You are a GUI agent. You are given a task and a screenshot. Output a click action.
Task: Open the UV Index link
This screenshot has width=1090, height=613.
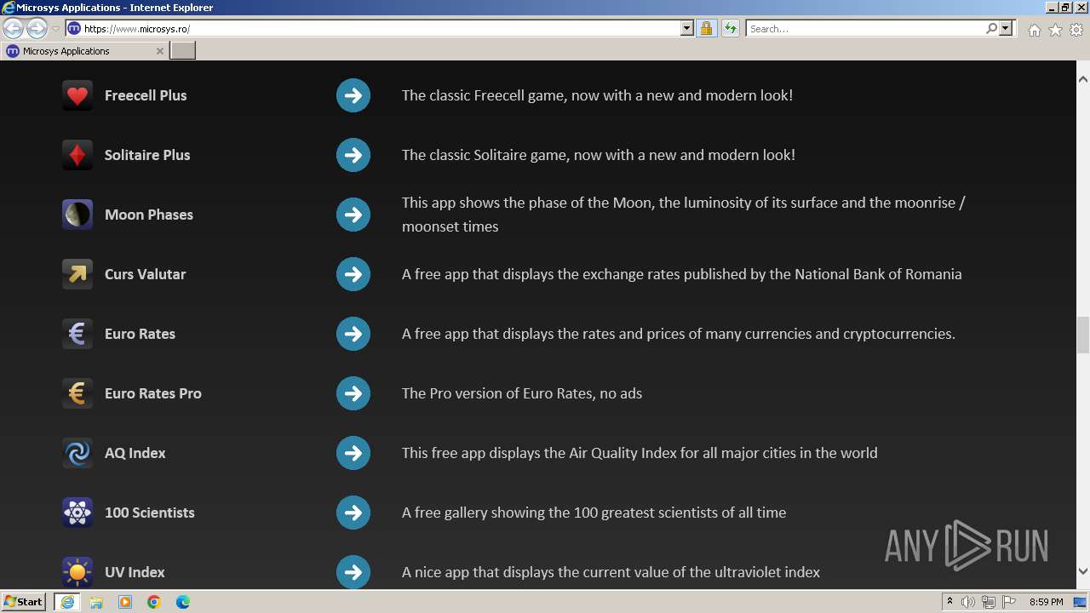click(x=135, y=572)
